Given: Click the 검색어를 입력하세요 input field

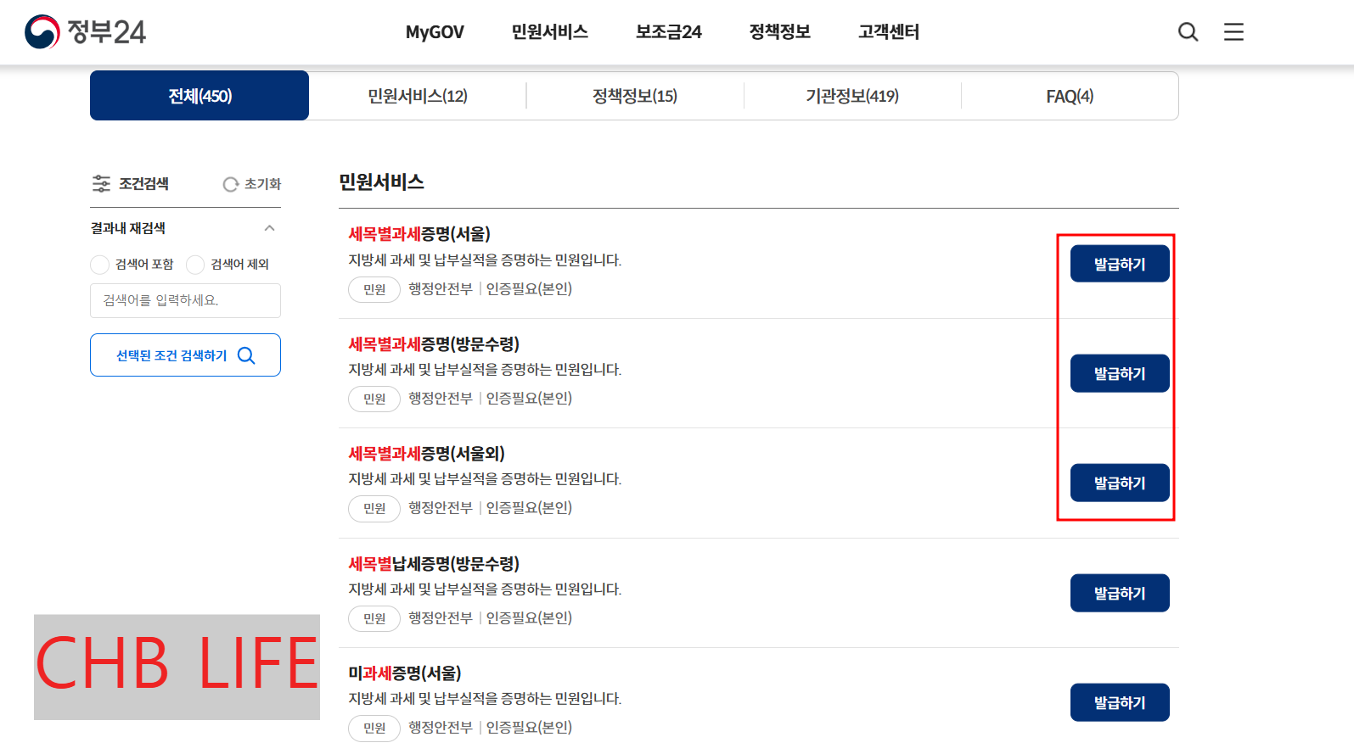Looking at the screenshot, I should [x=185, y=300].
